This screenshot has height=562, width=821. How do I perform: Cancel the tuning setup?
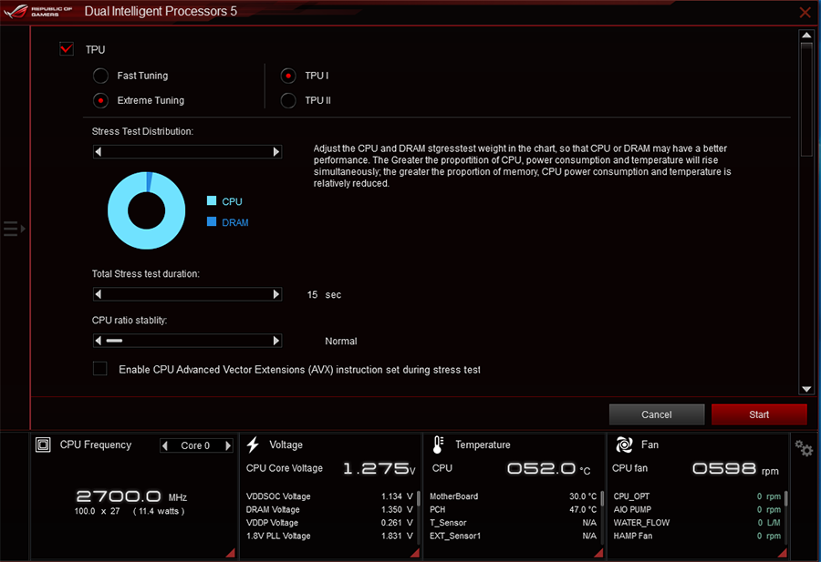coord(657,414)
